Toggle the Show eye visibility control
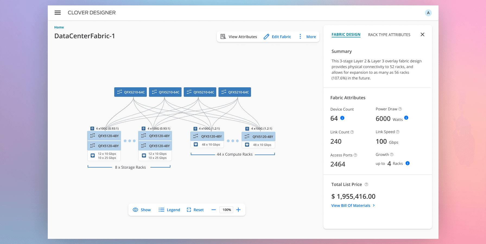The height and width of the screenshot is (244, 486). click(x=142, y=210)
